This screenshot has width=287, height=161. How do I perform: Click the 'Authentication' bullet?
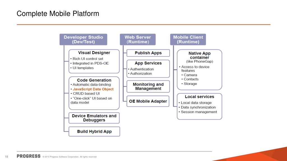(141, 69)
